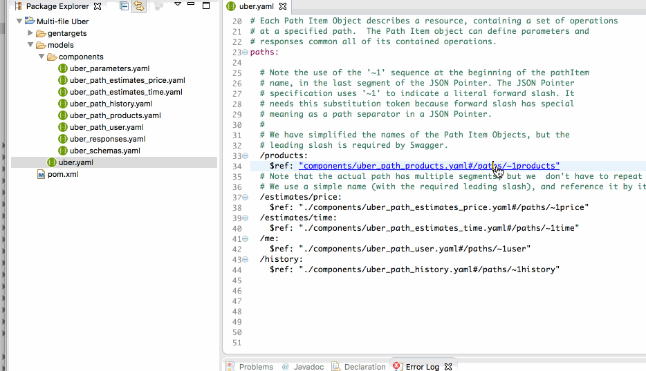This screenshot has height=371, width=646.
Task: Collapse the Multi-file Uber project node
Action: 19,21
